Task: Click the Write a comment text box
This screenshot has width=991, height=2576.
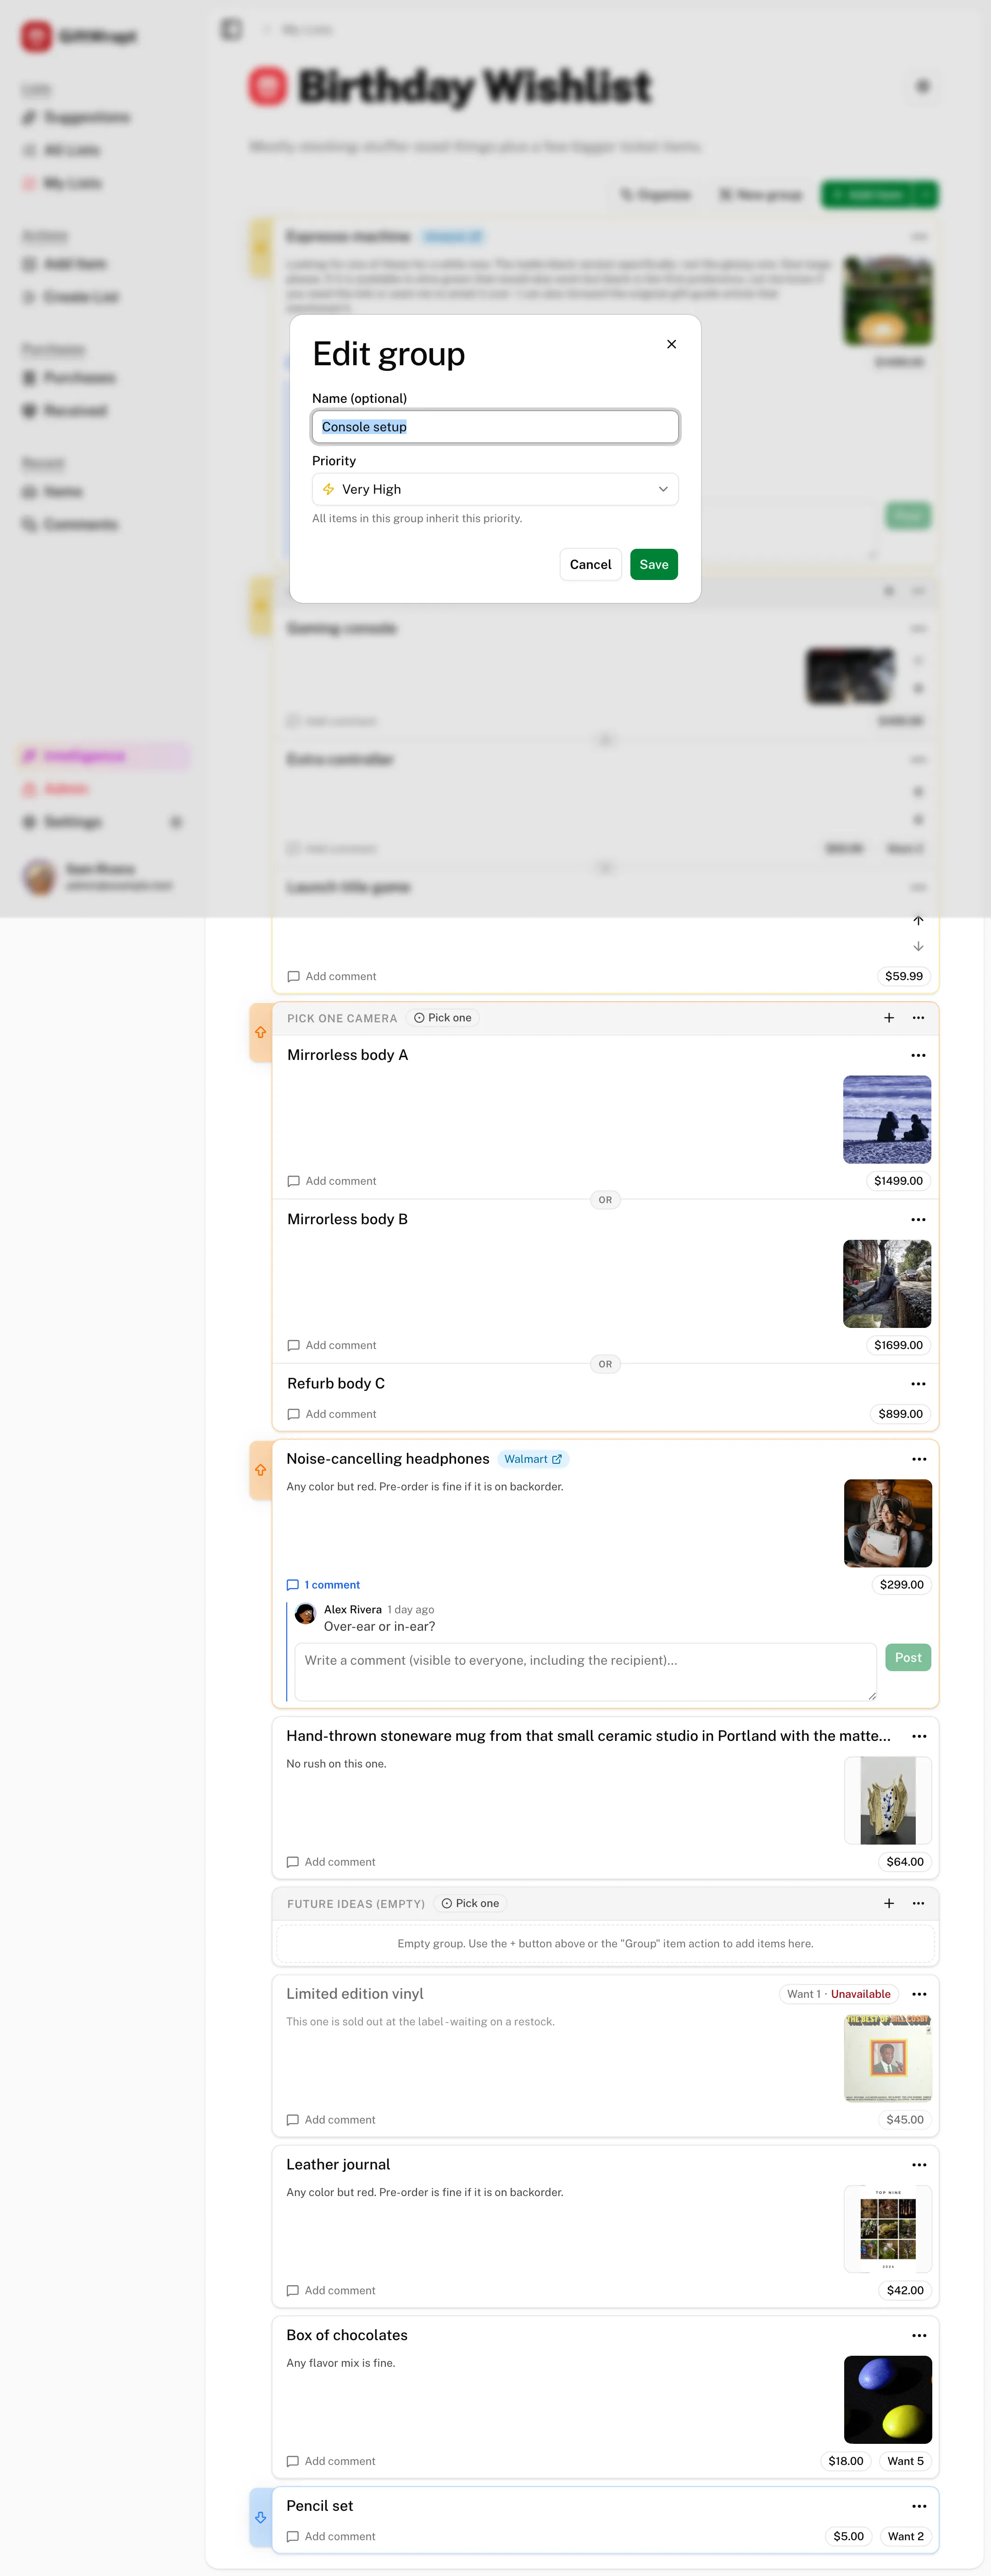Action: (x=586, y=1671)
